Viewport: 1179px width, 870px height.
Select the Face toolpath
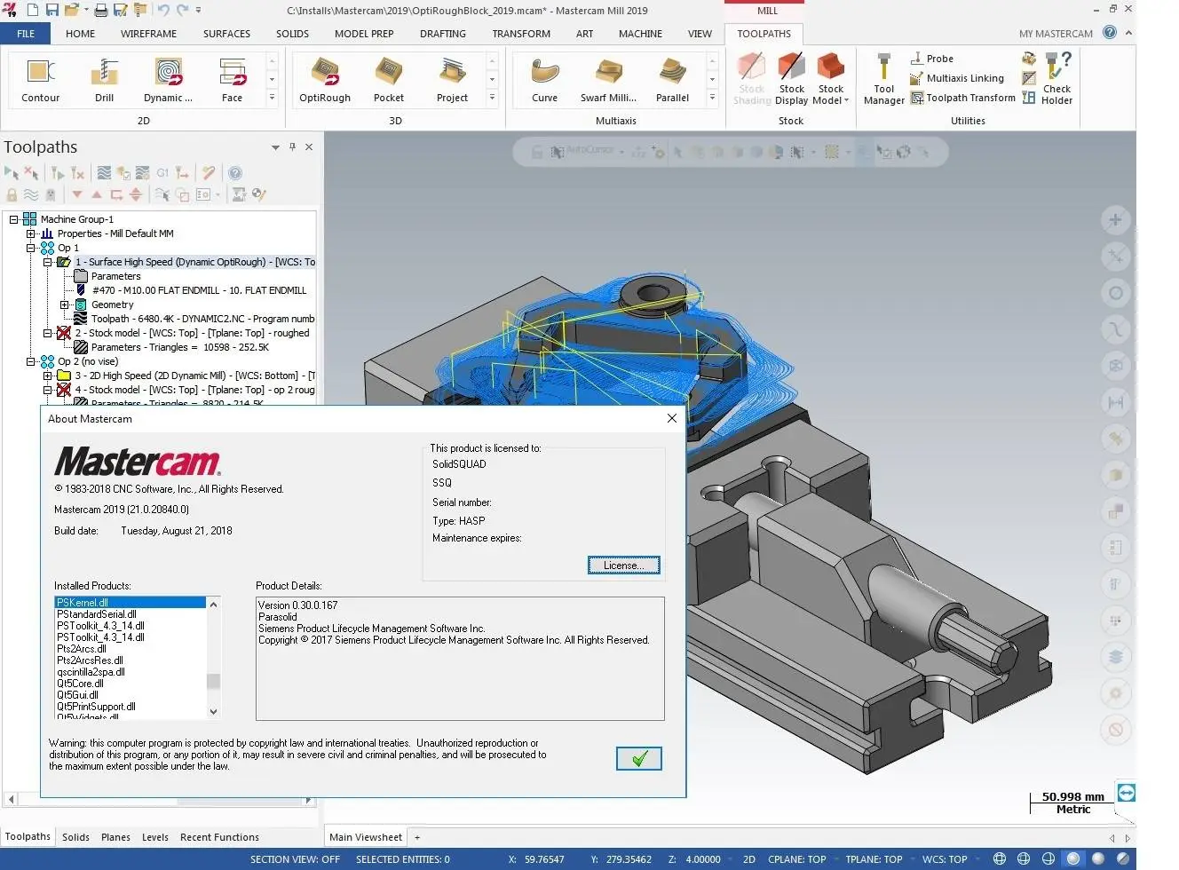[232, 80]
